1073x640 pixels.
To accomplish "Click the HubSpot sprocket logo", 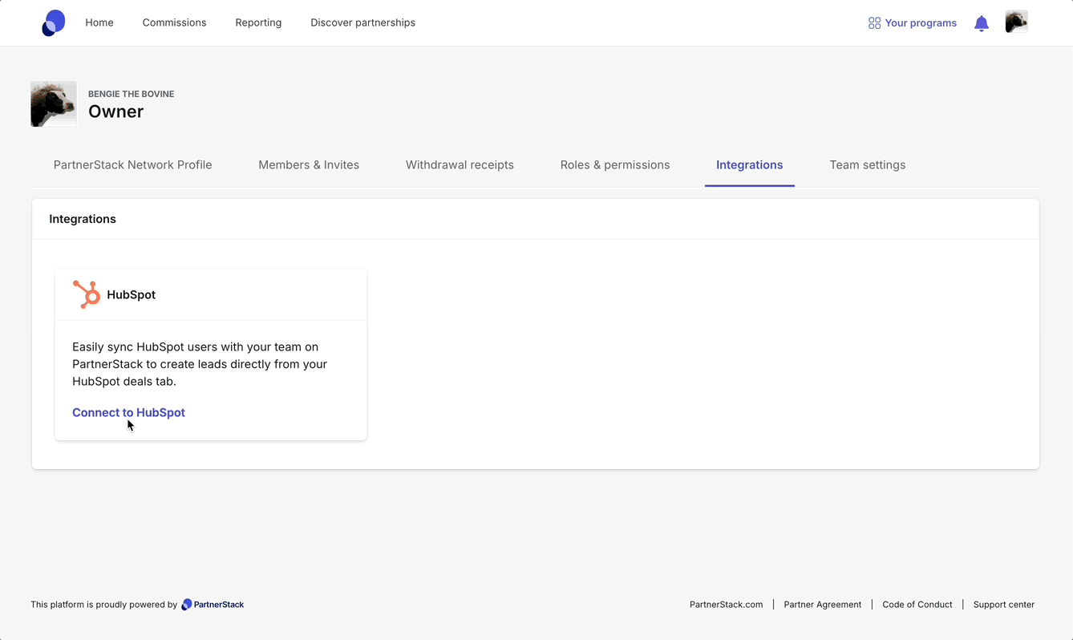I will (x=86, y=294).
